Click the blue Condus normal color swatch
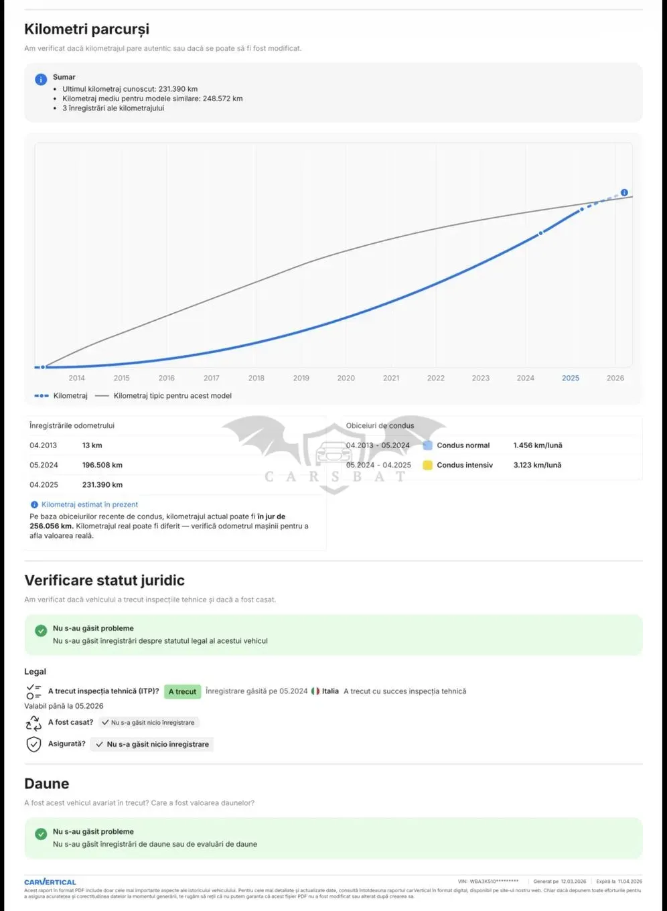 click(x=427, y=445)
